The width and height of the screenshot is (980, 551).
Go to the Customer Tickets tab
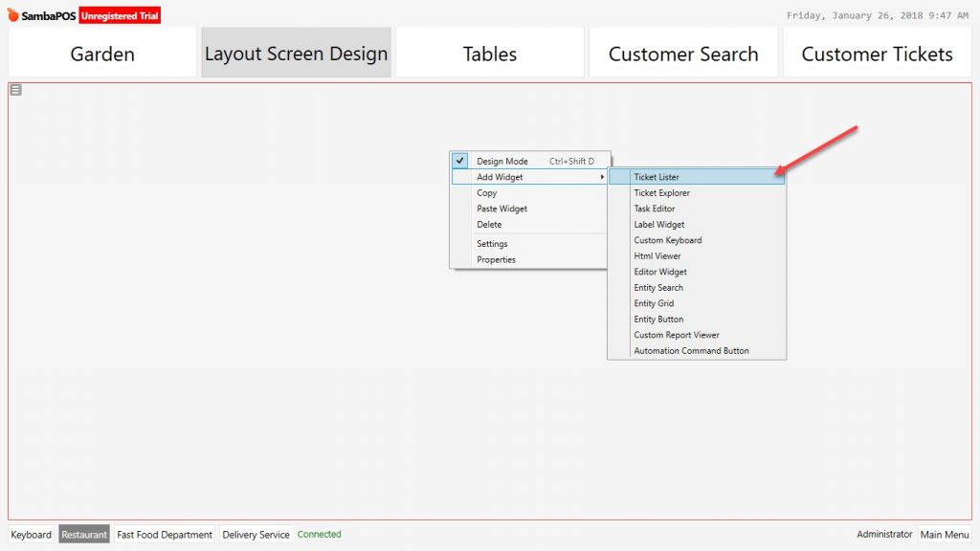[x=878, y=54]
